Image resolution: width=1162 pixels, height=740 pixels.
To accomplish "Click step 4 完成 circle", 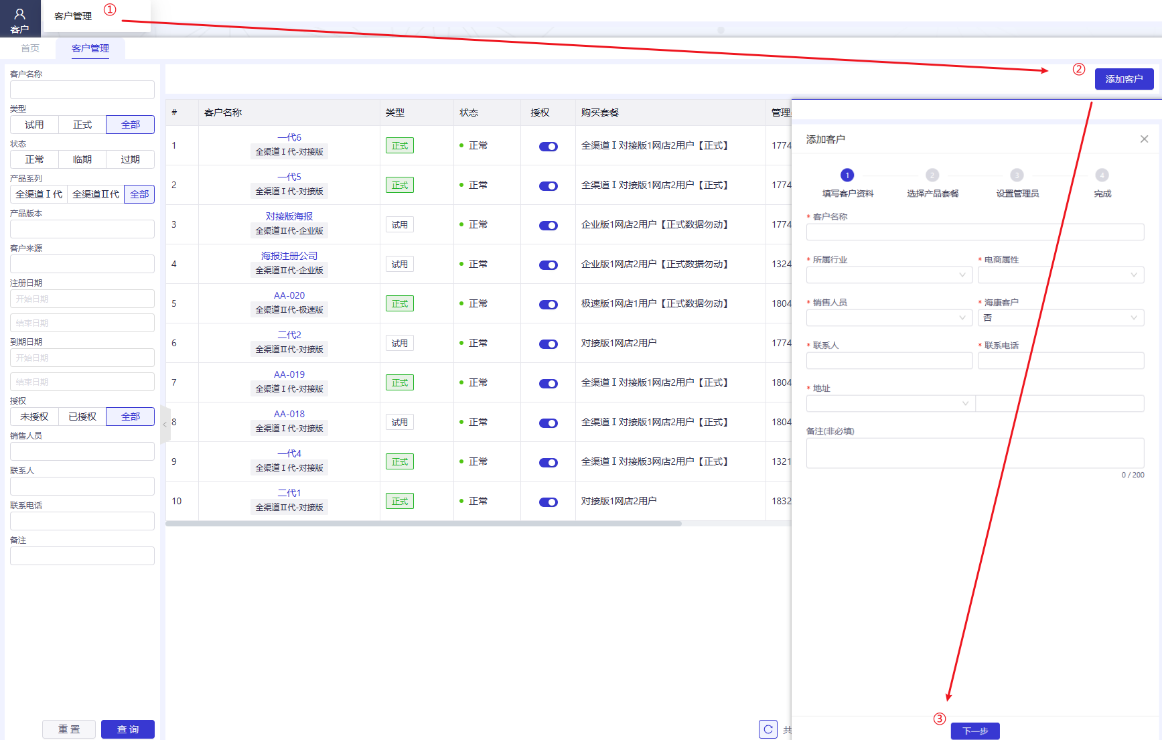I will tap(1102, 175).
